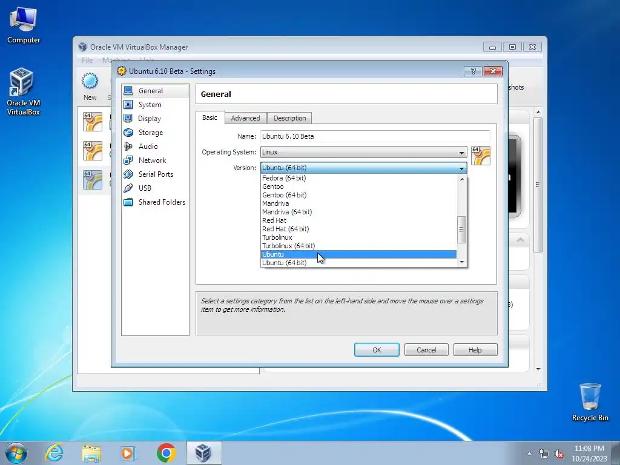Click the Name field with Ubuntu 6.10 Beta
The height and width of the screenshot is (465, 620).
pyautogui.click(x=375, y=136)
